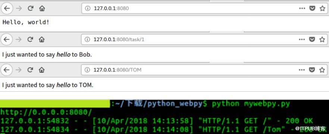Focus the address bar showing 8080/TOM
The width and height of the screenshot is (329, 134).
204,70
